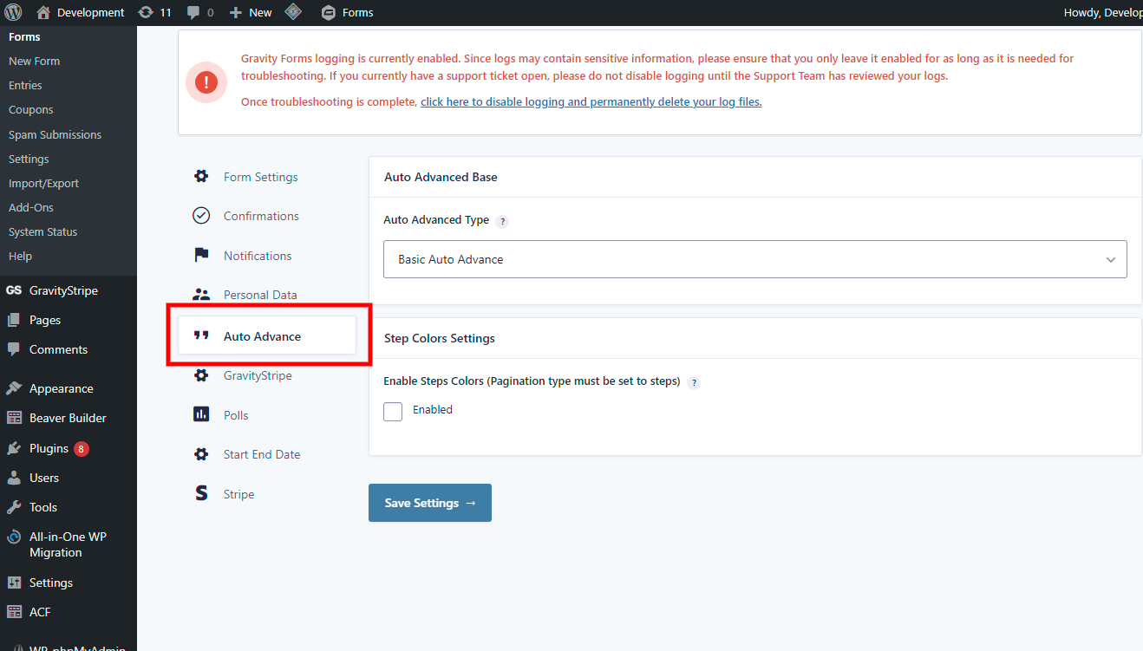Click the Save Settings button
The image size is (1143, 651).
click(430, 503)
